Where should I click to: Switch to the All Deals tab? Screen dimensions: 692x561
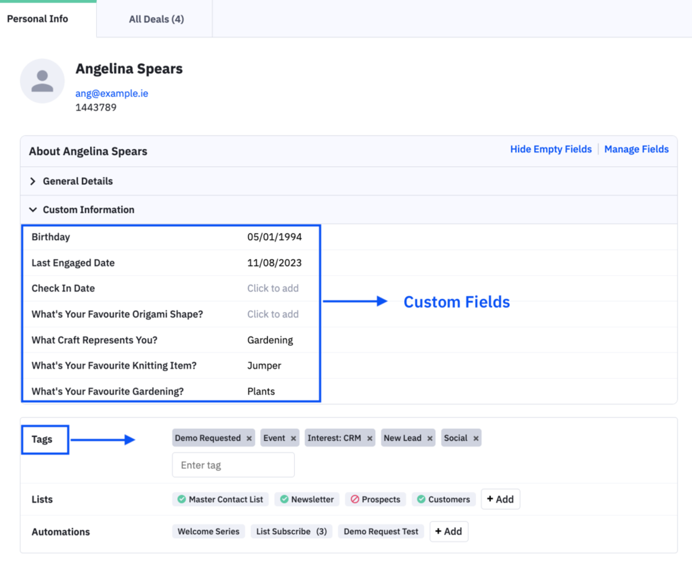156,19
